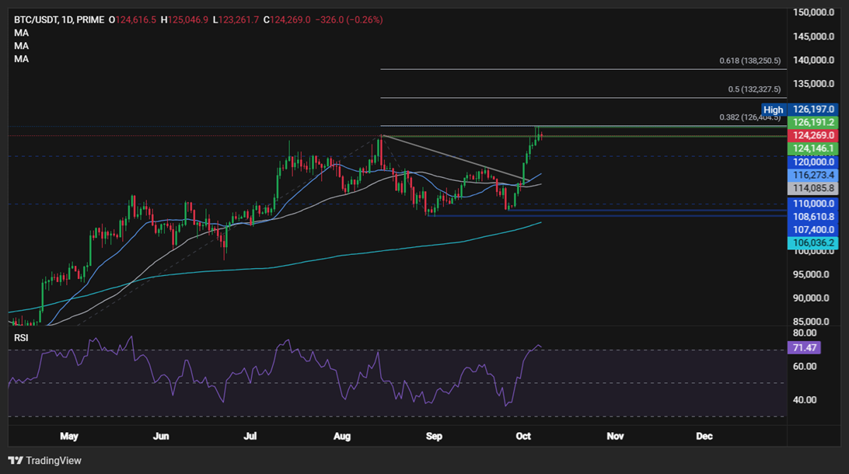Click the blue High price tag
849x474 pixels.
click(773, 110)
